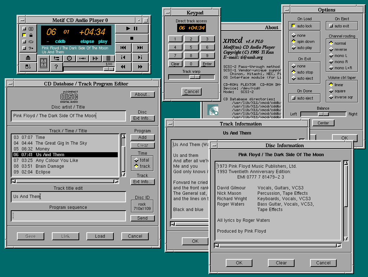Click into the Disc artist / Title field
Screen dimensions: 368x277
[x=68, y=116]
